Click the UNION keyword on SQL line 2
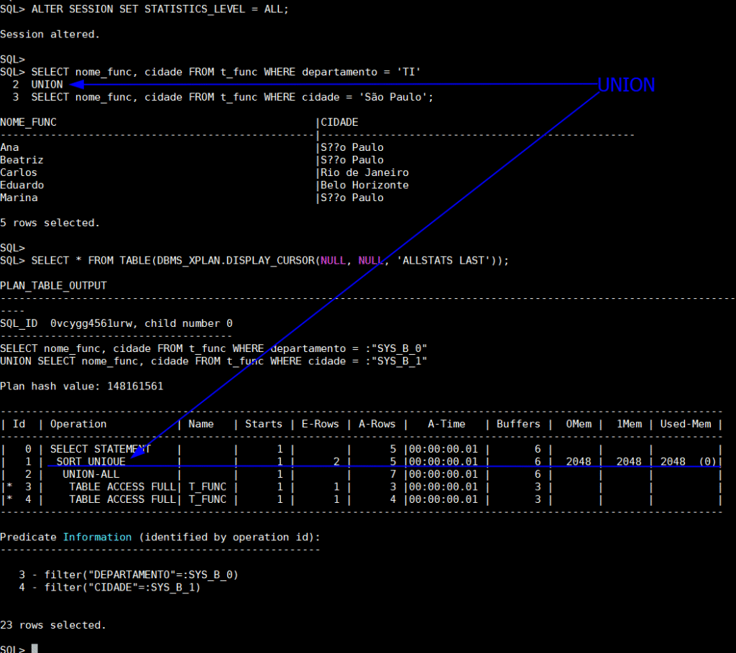Screen dimensions: 736x653 tap(47, 84)
